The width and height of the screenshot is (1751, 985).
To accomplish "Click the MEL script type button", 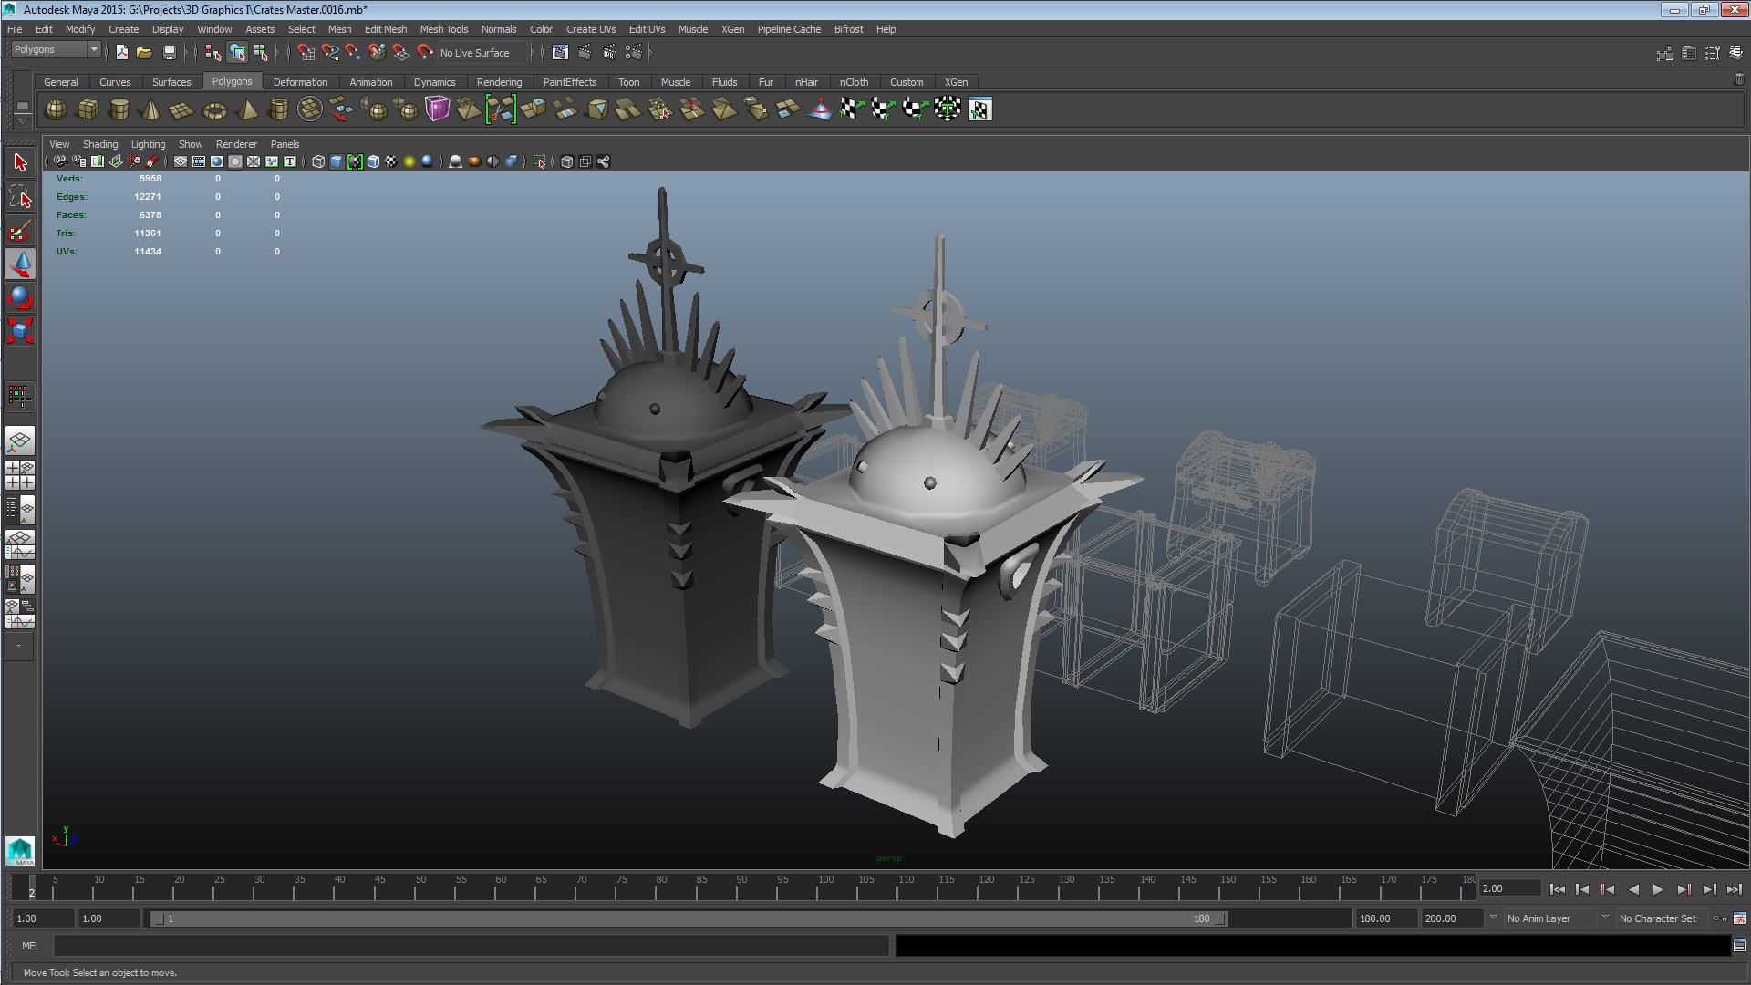I will point(30,946).
